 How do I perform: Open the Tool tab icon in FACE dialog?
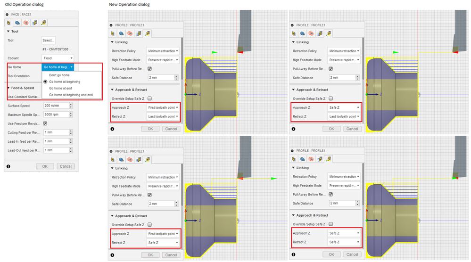(8, 23)
